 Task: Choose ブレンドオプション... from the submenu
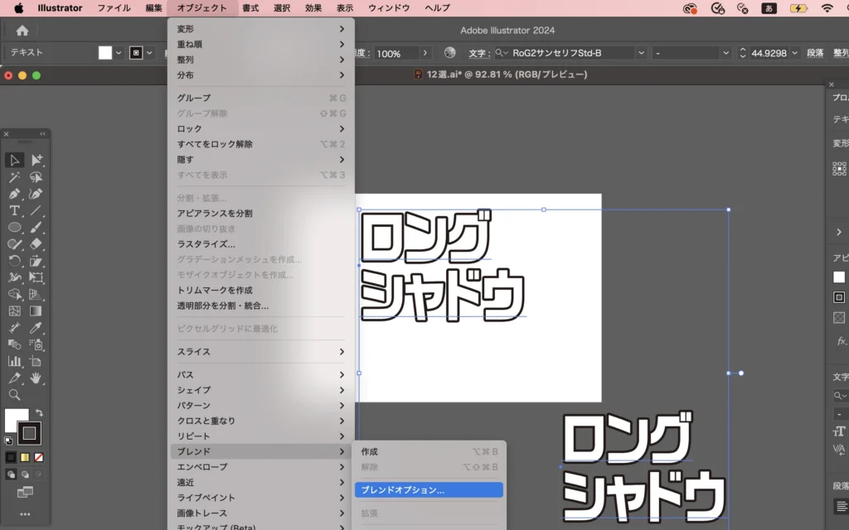pyautogui.click(x=428, y=490)
